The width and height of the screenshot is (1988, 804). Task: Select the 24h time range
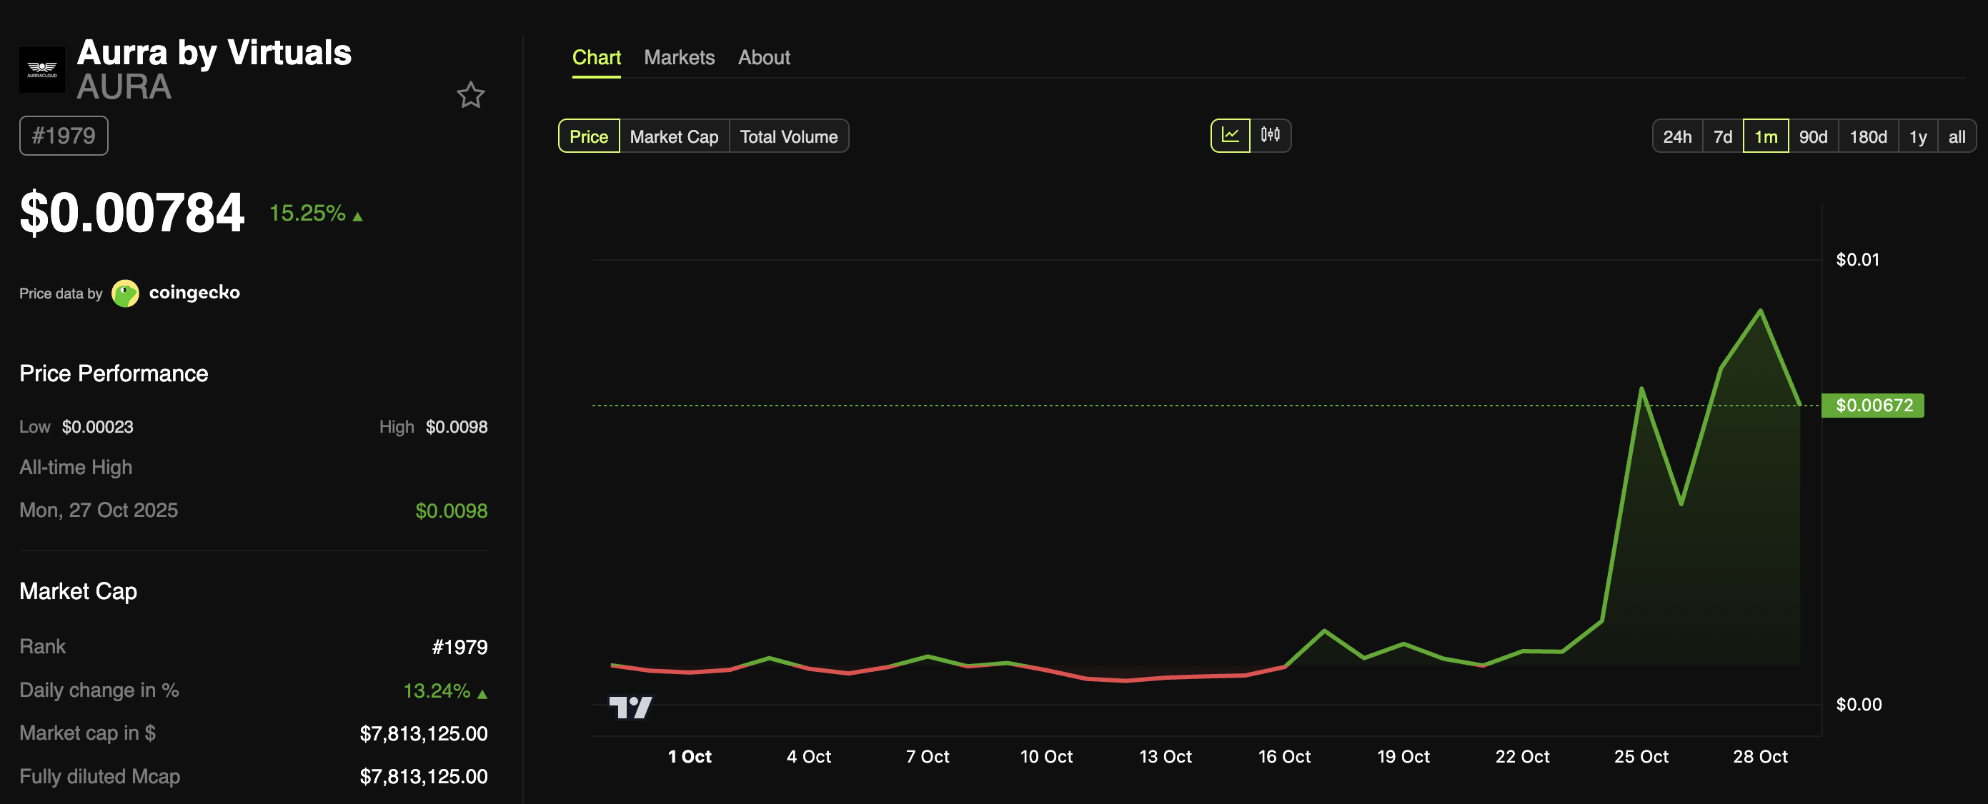click(1677, 136)
